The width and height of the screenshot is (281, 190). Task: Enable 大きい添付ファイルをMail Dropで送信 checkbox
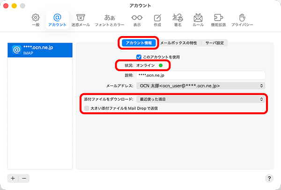[x=87, y=108]
